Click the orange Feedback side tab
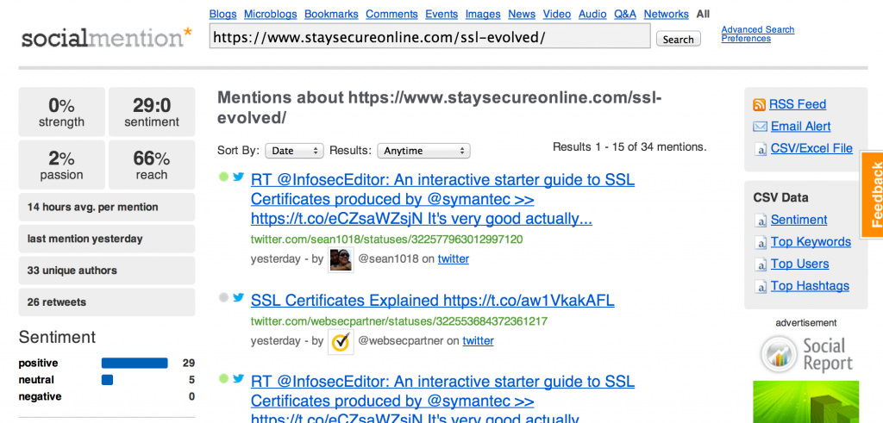 (872, 195)
